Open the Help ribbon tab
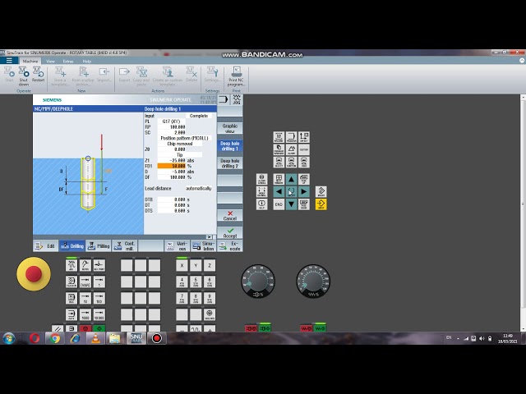The height and width of the screenshot is (394, 526). (x=87, y=62)
